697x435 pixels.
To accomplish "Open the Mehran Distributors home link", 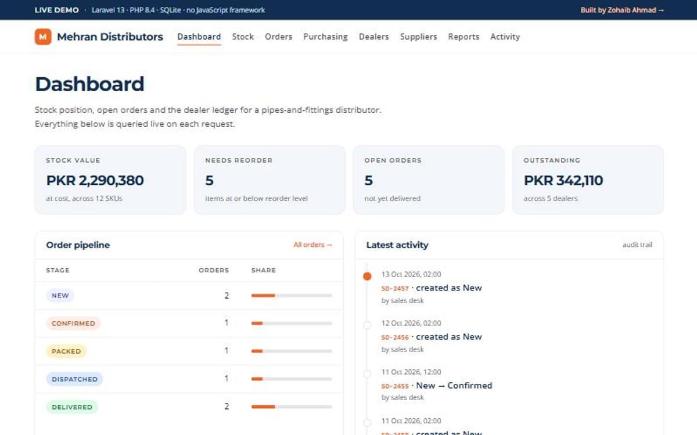I will 99,37.
